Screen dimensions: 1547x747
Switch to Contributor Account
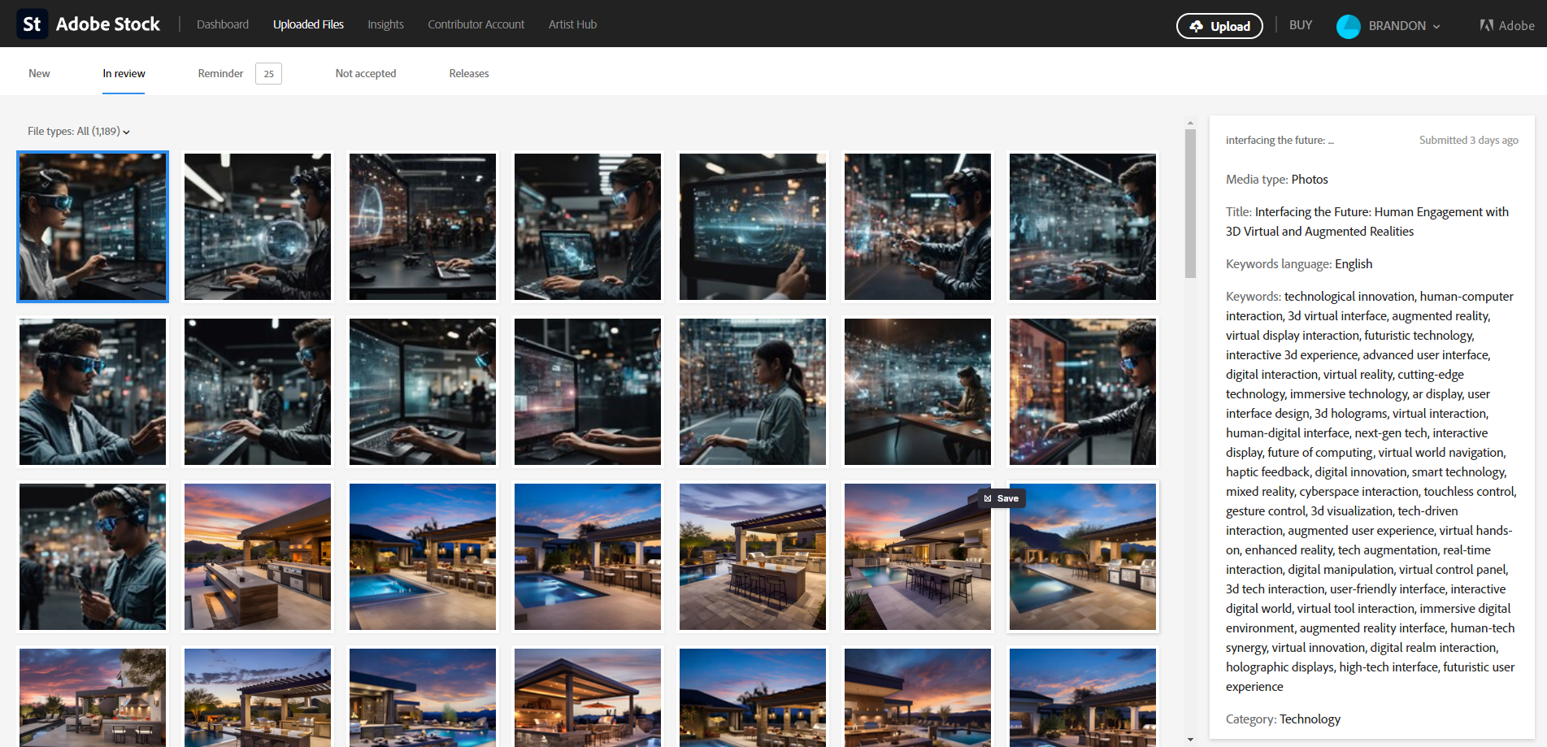[x=476, y=24]
